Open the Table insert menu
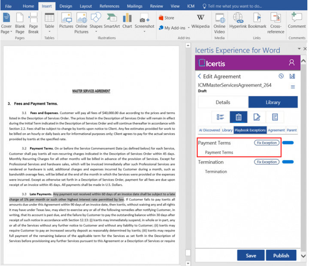309x266 pixels. tap(49, 23)
